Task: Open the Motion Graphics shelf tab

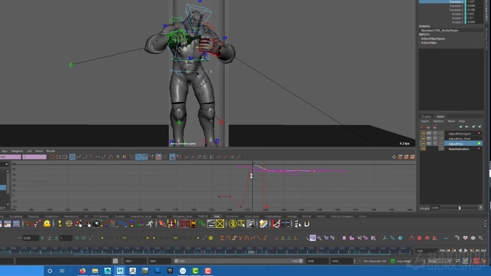Action: tap(341, 216)
